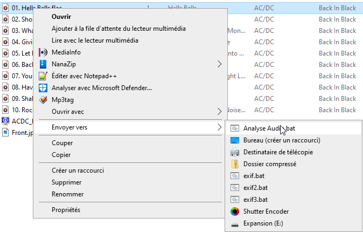The image size is (363, 232).
Task: Send file to Dossier compressé
Action: tap(269, 164)
